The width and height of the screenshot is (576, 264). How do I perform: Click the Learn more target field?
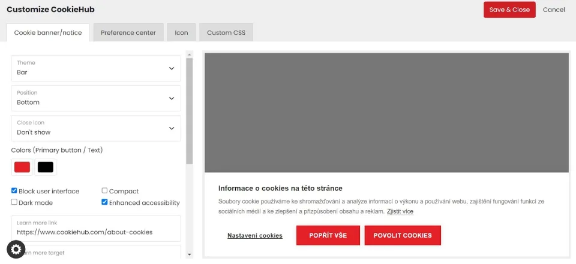tap(96, 252)
